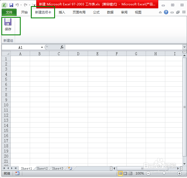
Task: Click inside the formula bar input
Action: coord(124,47)
